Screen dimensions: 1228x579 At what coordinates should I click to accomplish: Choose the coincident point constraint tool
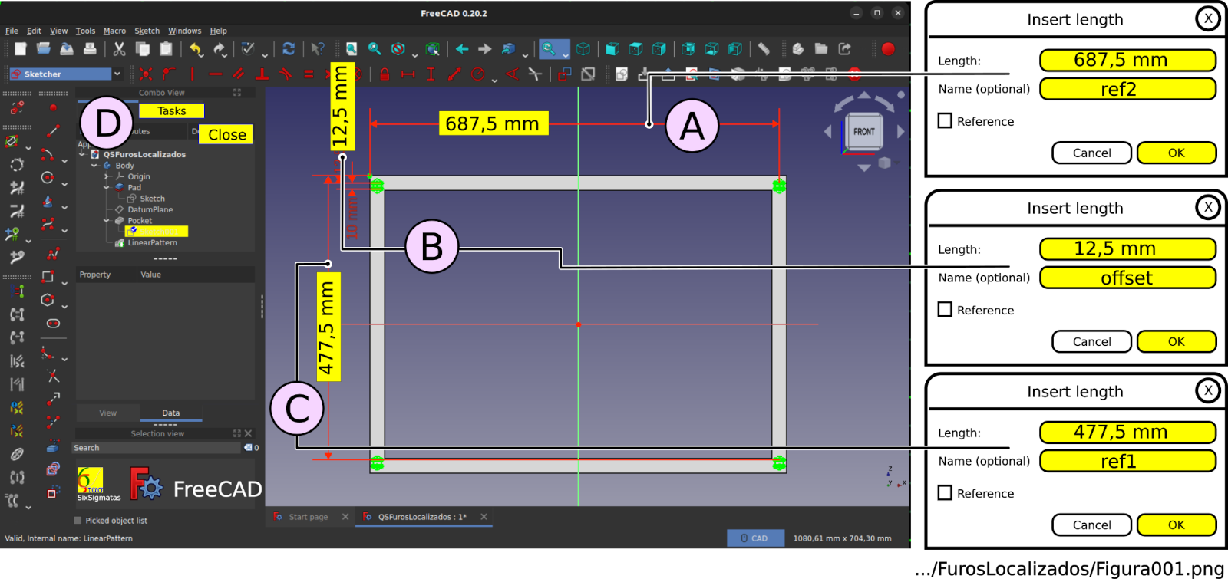(x=146, y=74)
